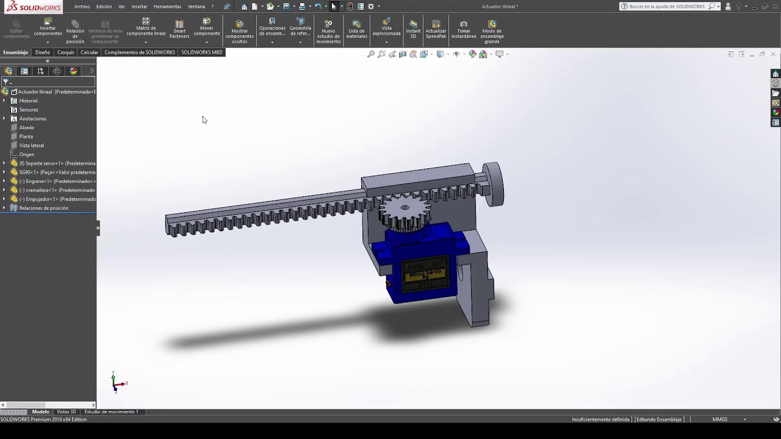Open the Archivo menu
This screenshot has width=781, height=439.
tap(82, 7)
